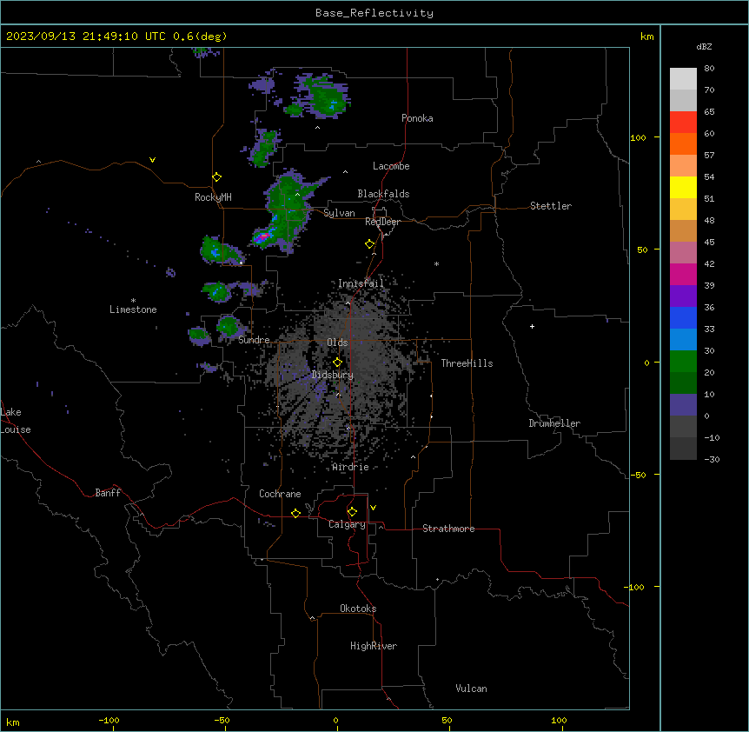Pick the purple 39-36 dBZ legend color
Image resolution: width=749 pixels, height=732 pixels.
coord(683,296)
